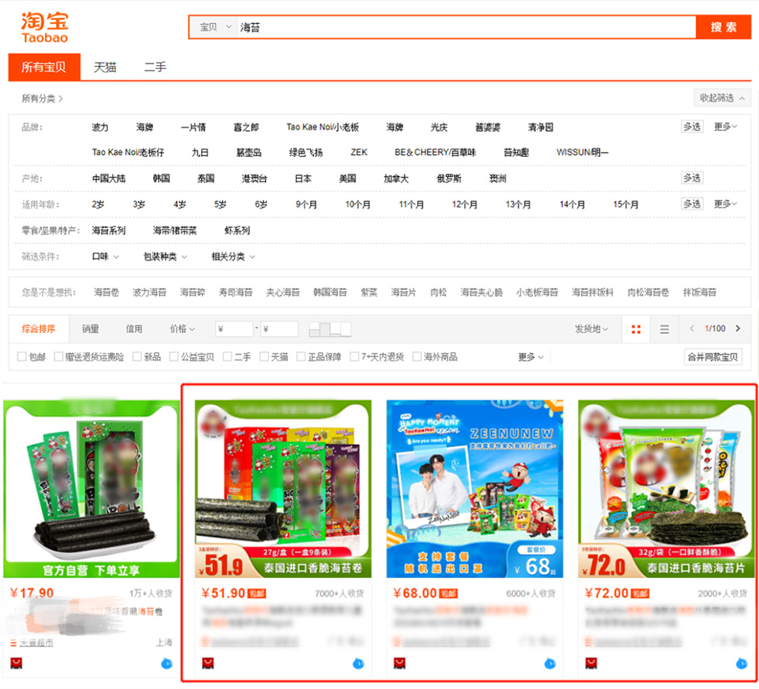Switch to grid view layout
Viewport: 759px width, 689px height.
pyautogui.click(x=636, y=330)
